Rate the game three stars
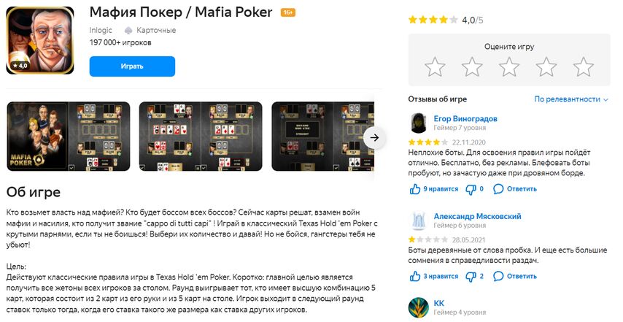 pyautogui.click(x=509, y=66)
